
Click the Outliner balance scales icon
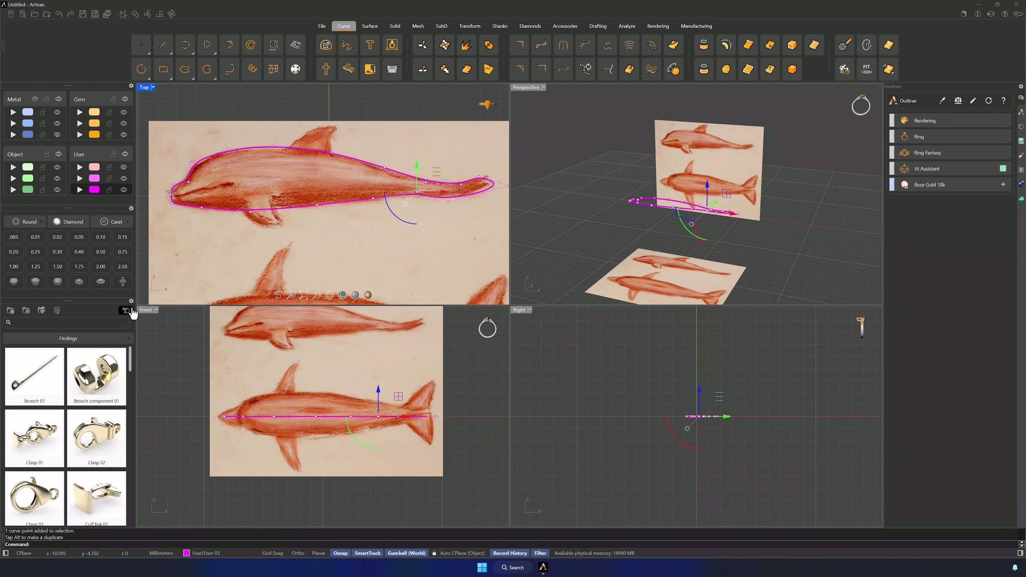click(x=958, y=101)
